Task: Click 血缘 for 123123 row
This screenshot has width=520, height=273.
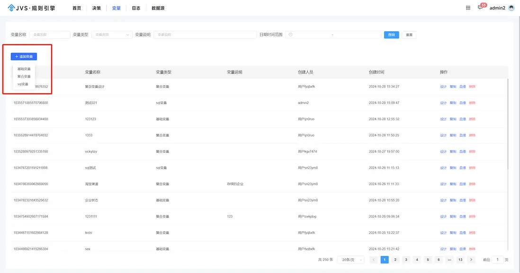Action: (463, 119)
